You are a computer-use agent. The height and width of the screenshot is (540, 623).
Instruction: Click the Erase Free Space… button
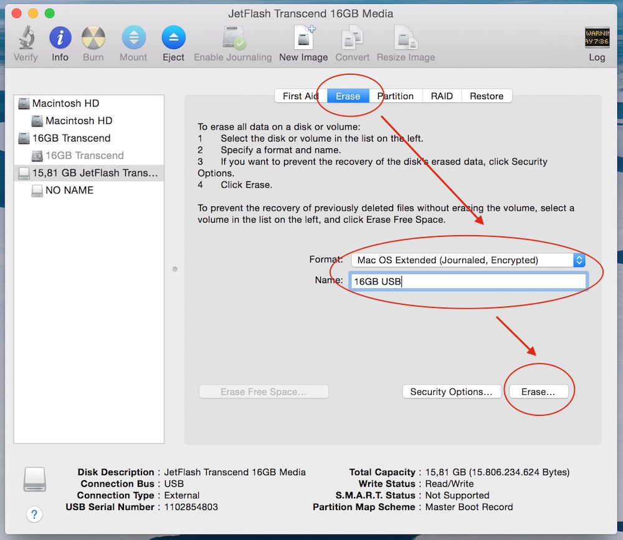[264, 392]
